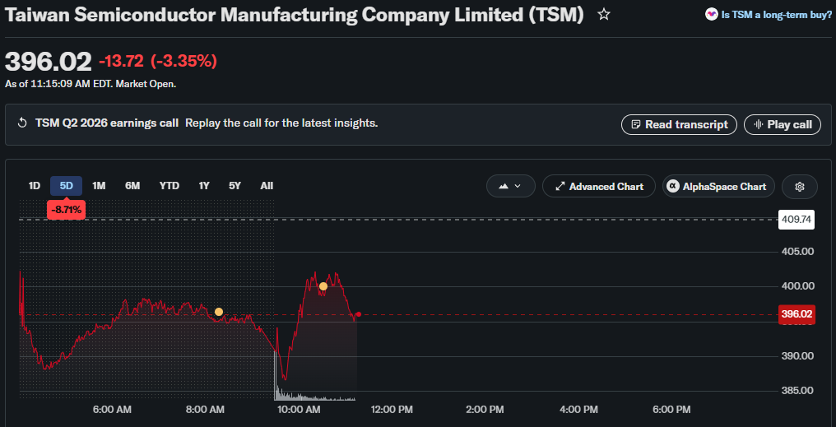Switch chart to 6M range

132,186
